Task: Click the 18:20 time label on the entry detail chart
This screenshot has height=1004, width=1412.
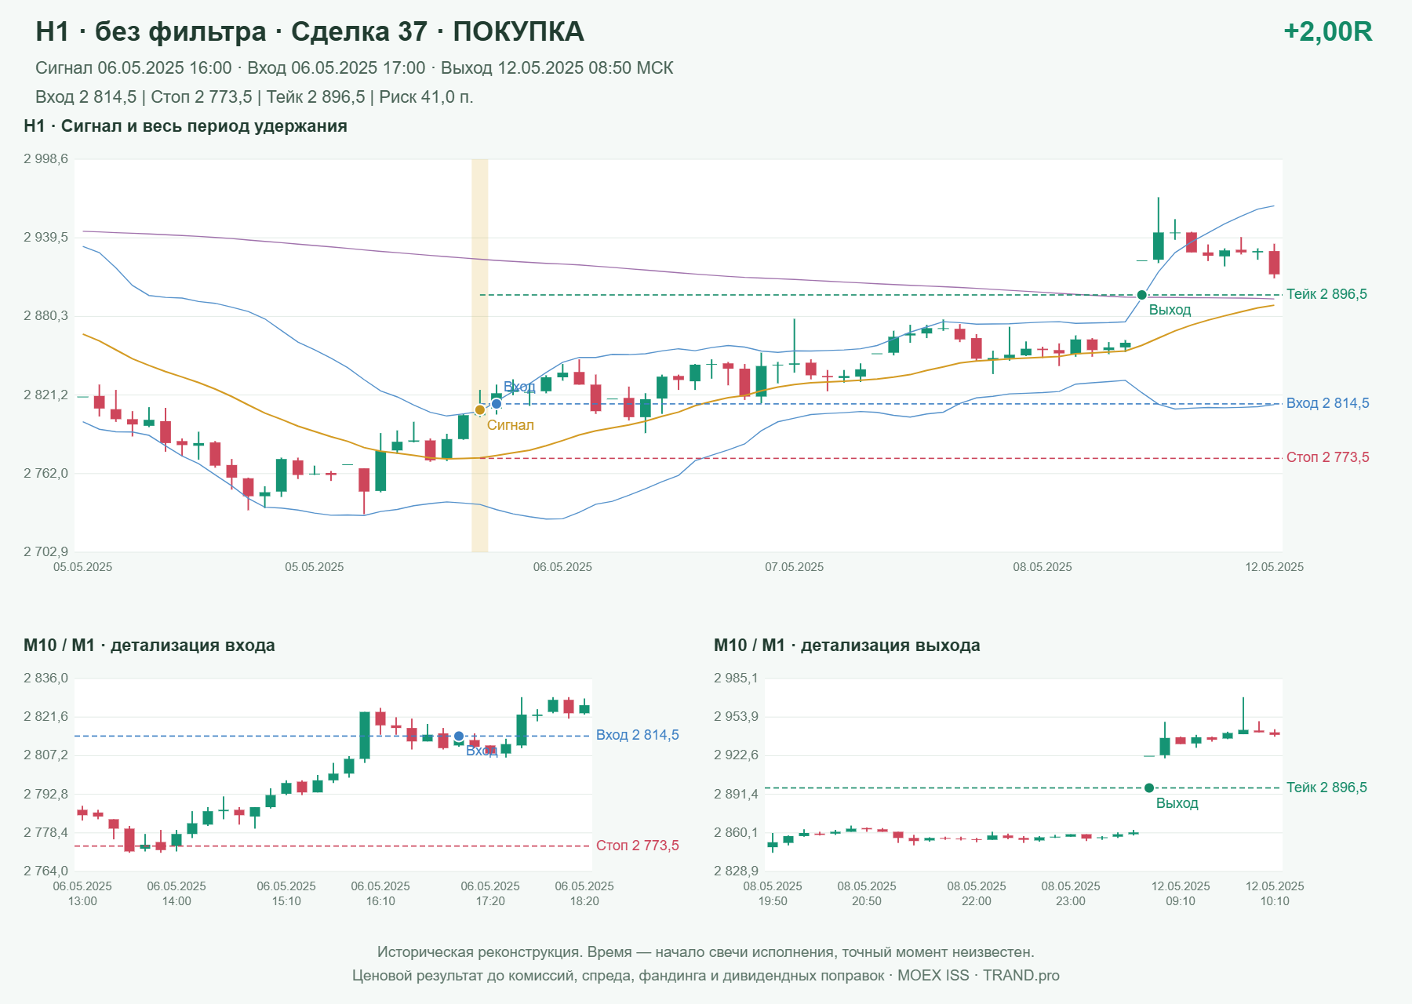Action: pyautogui.click(x=584, y=901)
